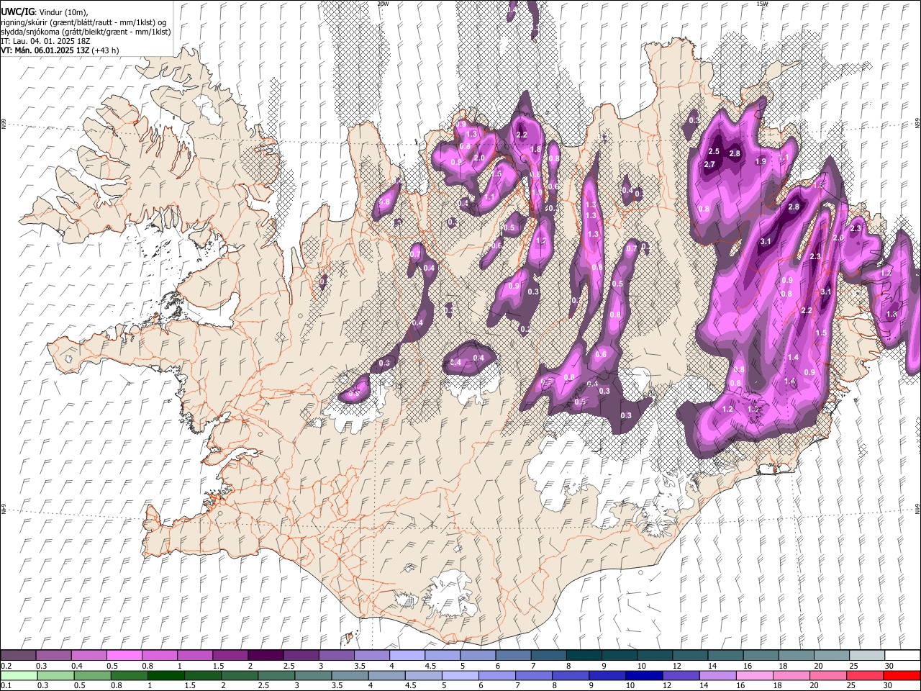Click the snow legend swatch from 3 to 3.5
The width and height of the screenshot is (921, 691).
[336, 656]
